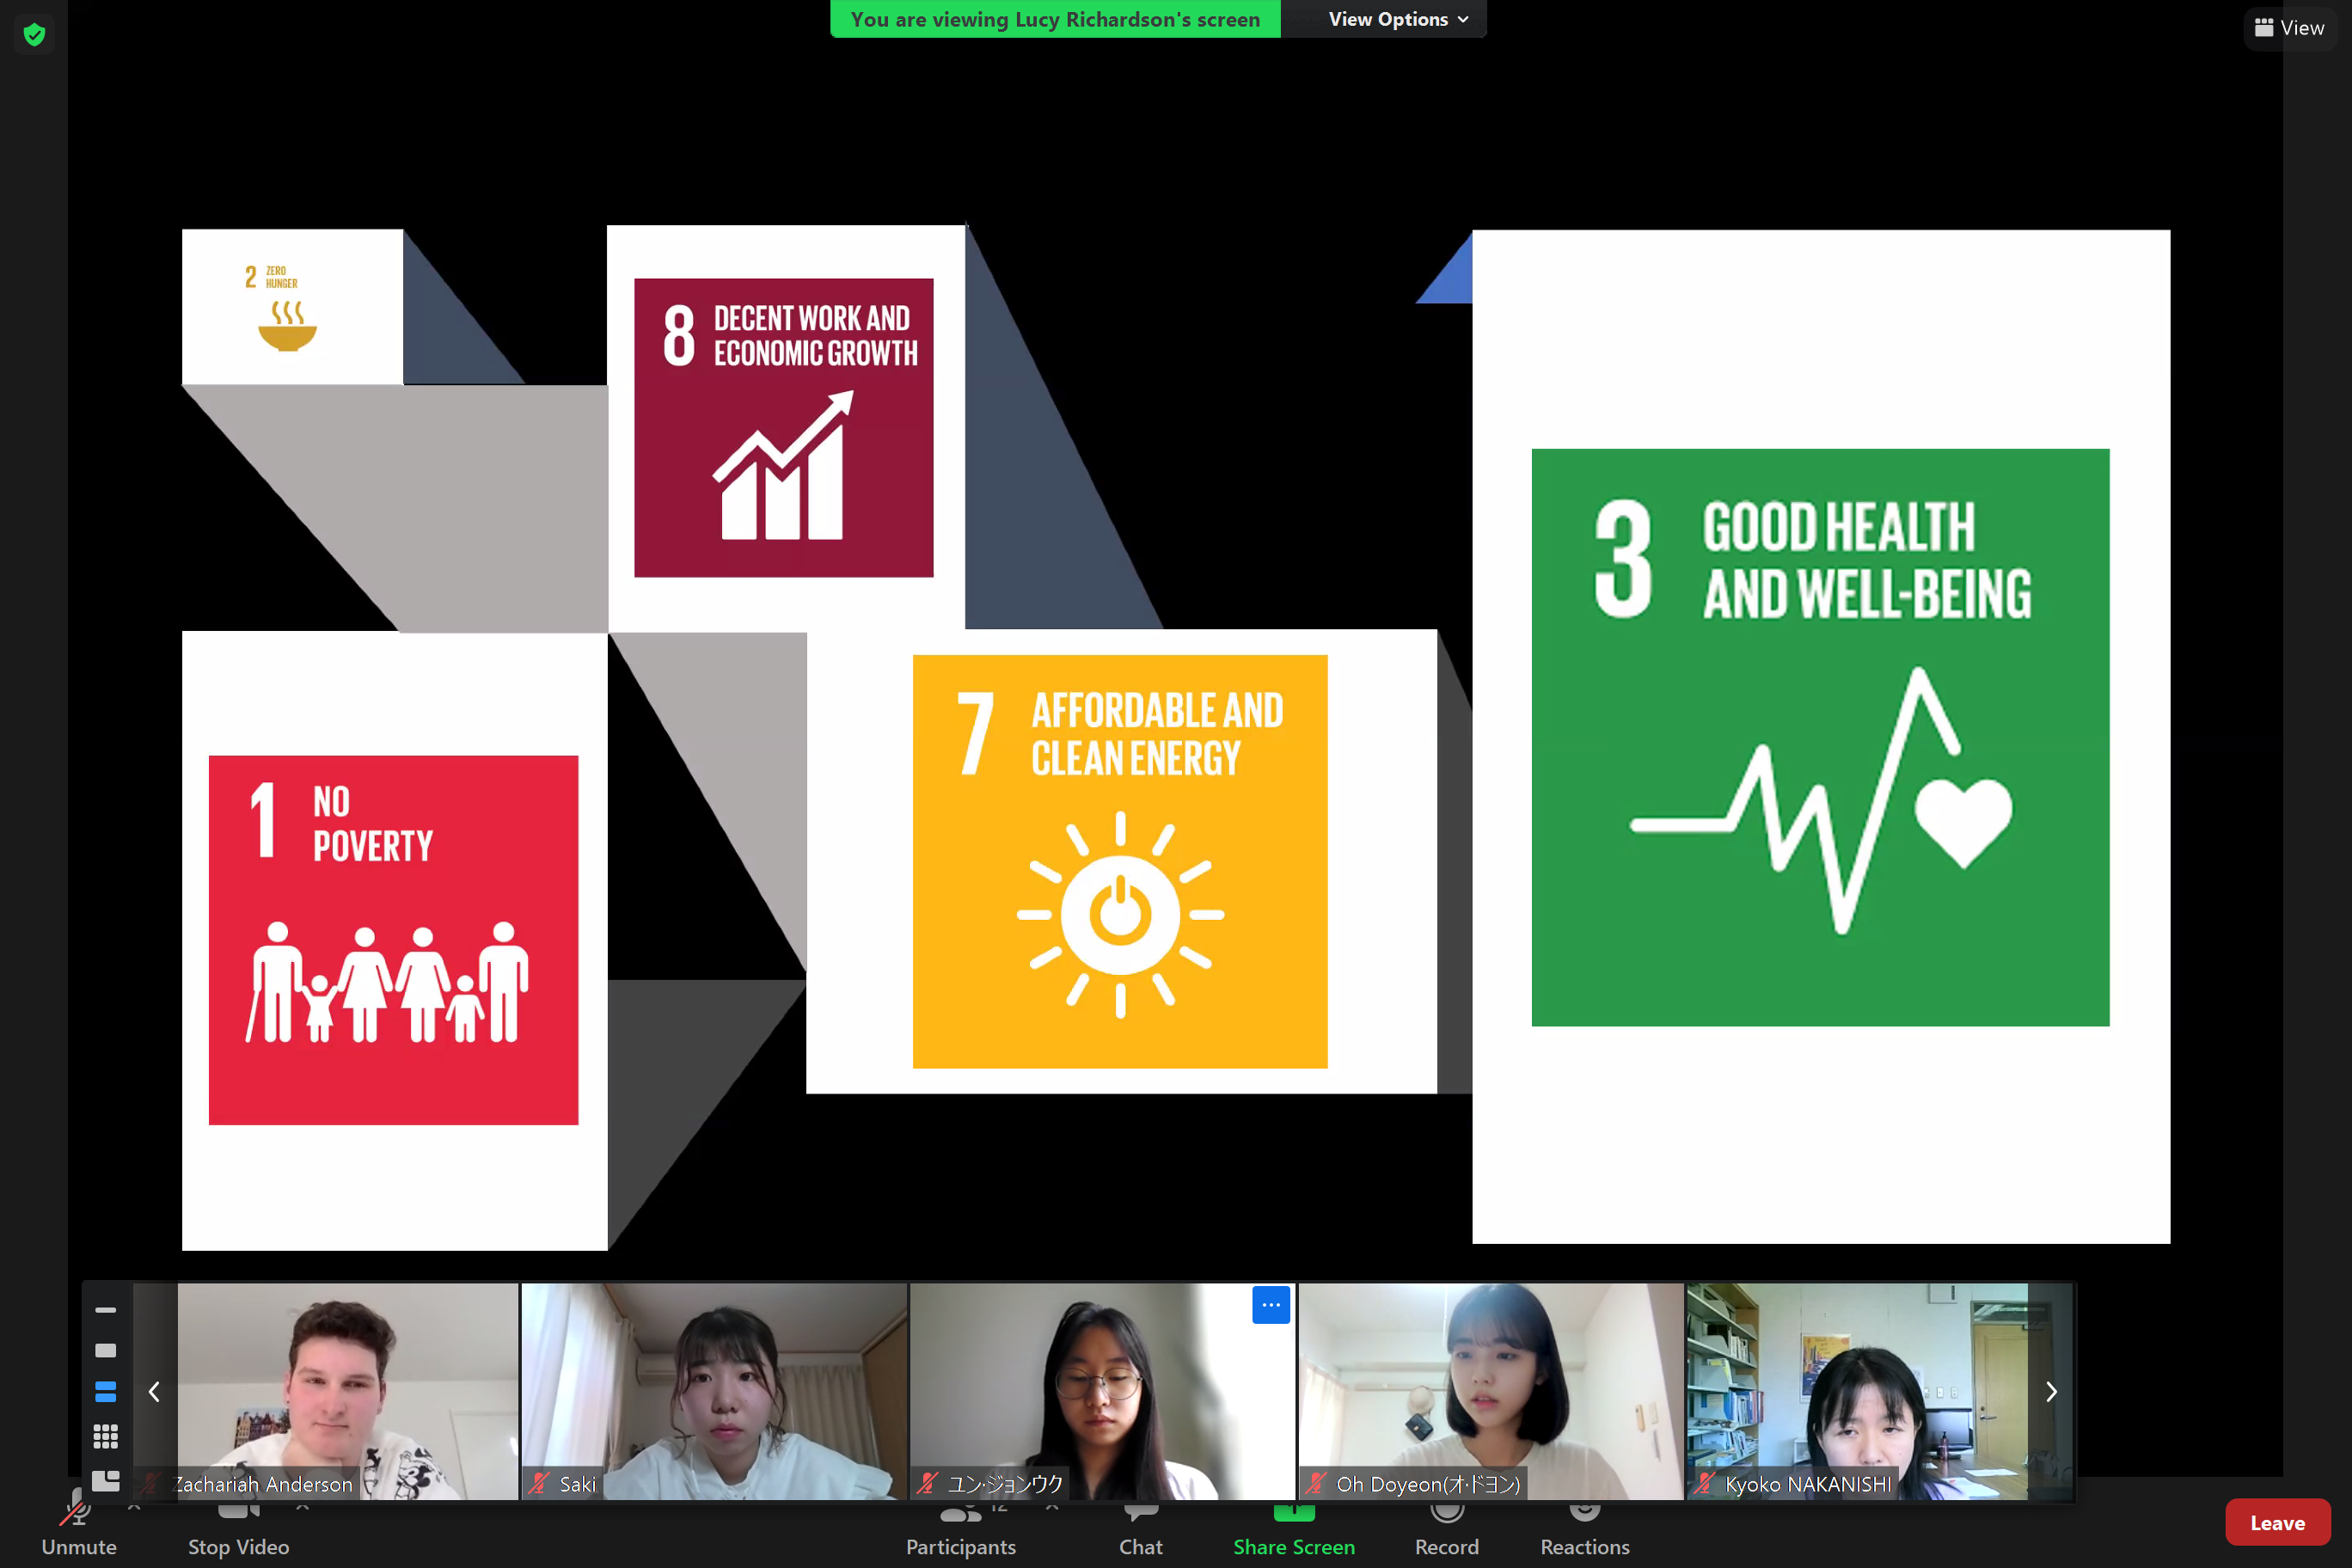This screenshot has width=2352, height=1568.
Task: Unmute your microphone
Action: pyautogui.click(x=79, y=1530)
